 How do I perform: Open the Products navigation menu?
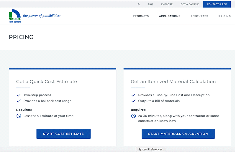141,16
